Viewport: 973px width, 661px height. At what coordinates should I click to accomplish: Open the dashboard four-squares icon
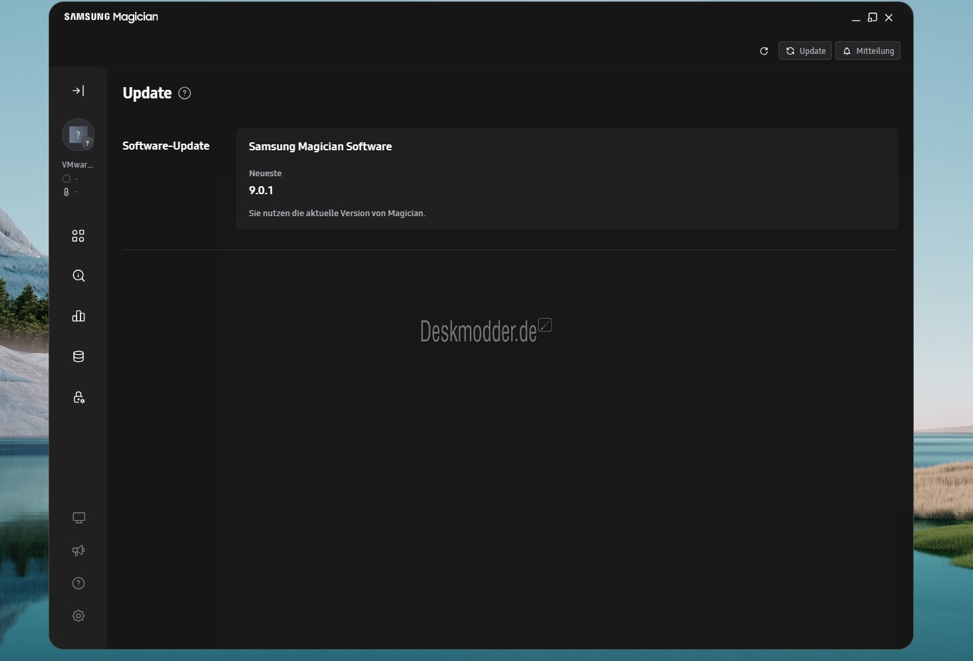(x=78, y=236)
